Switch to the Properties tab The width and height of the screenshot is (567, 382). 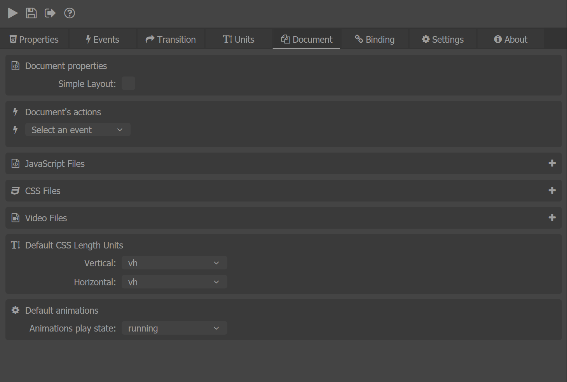34,39
